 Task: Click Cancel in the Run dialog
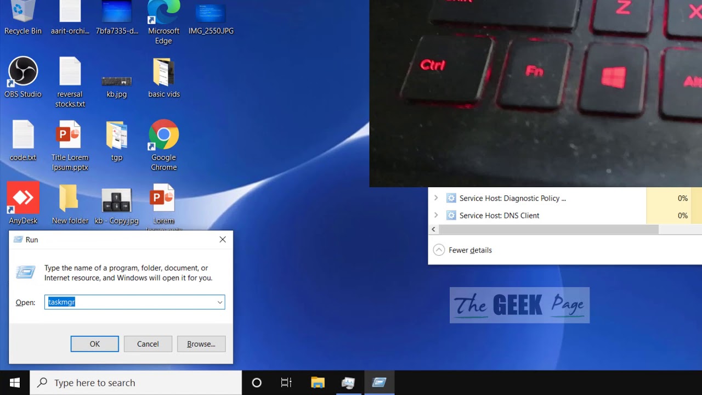click(148, 344)
